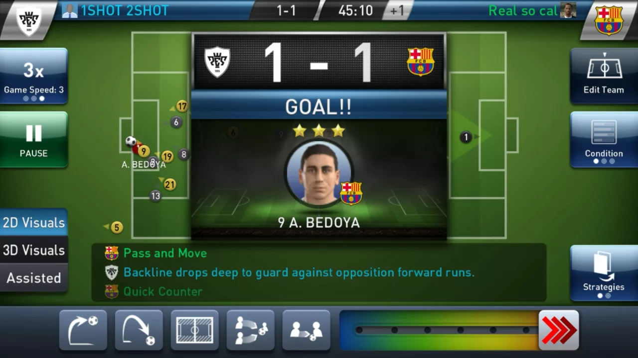Select the short pass tactic icon

307,330
